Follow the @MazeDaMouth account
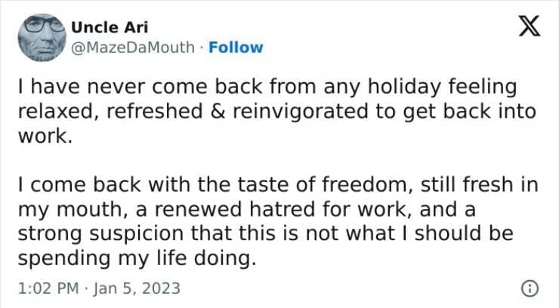This screenshot has width=559, height=308. (236, 47)
